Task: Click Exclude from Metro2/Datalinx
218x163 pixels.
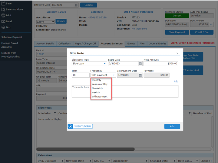Action: tap(10, 55)
